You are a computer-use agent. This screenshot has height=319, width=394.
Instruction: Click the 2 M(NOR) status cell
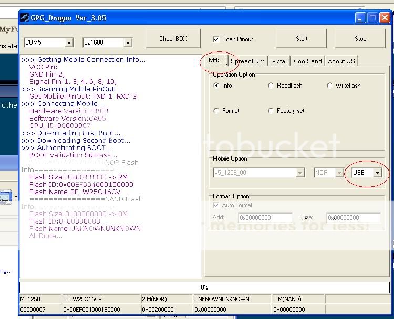click(x=167, y=299)
